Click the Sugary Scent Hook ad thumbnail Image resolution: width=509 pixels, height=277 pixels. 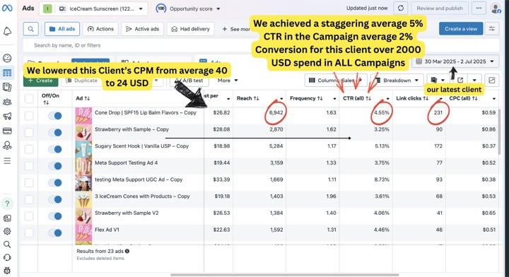[83, 149]
